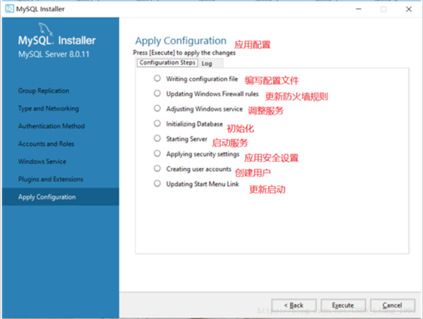The image size is (423, 319).
Task: Open Plugins and Extensions sidebar step
Action: [51, 179]
